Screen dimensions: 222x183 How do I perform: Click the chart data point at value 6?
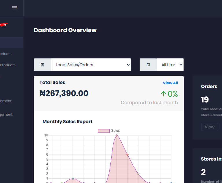(127, 155)
